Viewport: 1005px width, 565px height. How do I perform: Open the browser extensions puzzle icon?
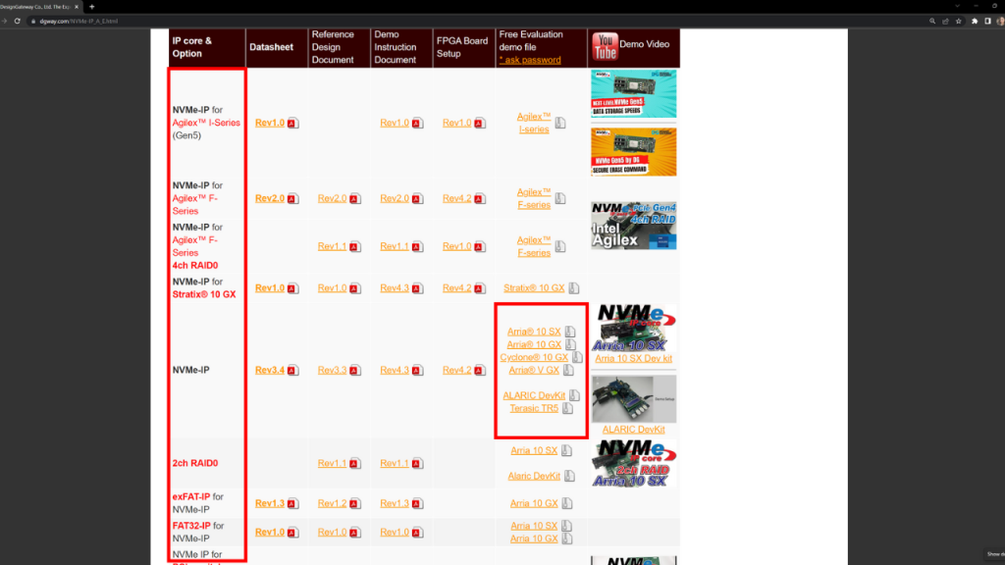pyautogui.click(x=975, y=22)
